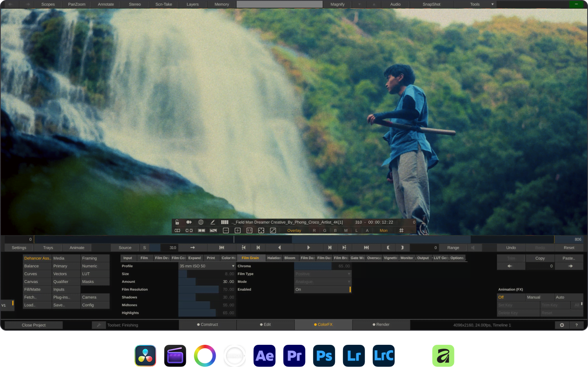
Task: Open the SnapShot menu
Action: (x=431, y=4)
